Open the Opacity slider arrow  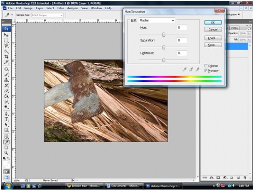point(249,33)
